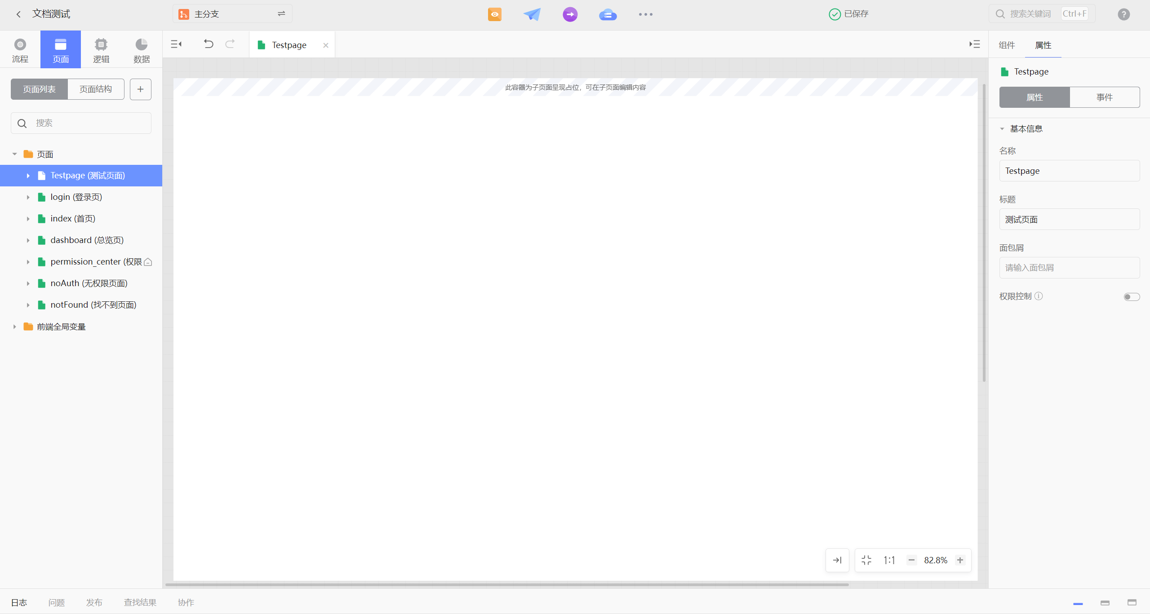Select the 属性 segment under Testpage
1150x614 pixels.
click(x=1034, y=97)
